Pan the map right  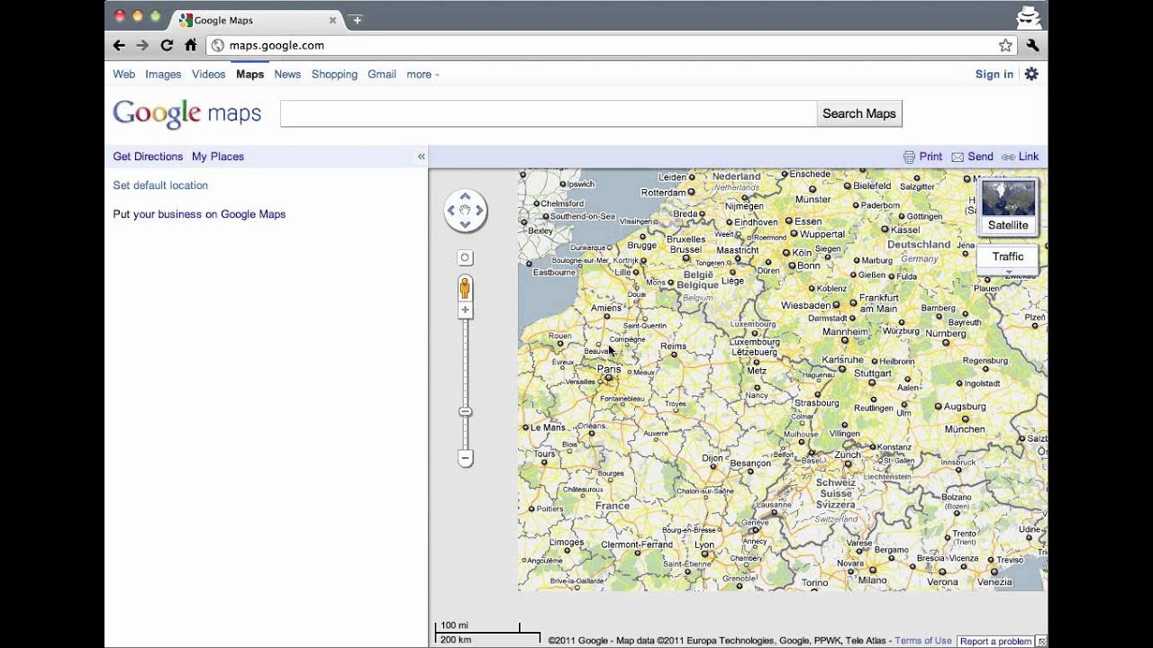click(479, 211)
